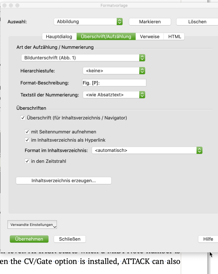Toggle the in den Zeitstrahl checkbox
Image resolution: width=218 pixels, height=274 pixels.
coord(27,161)
